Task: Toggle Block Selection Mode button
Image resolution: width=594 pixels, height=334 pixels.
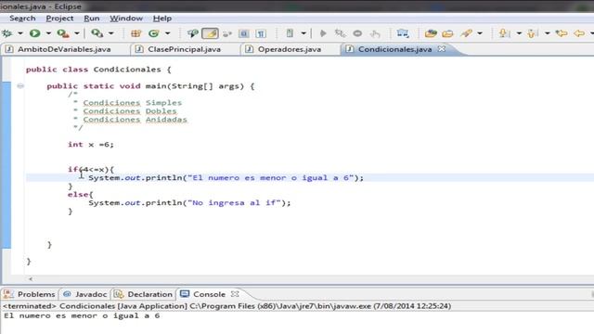Action: 243,33
